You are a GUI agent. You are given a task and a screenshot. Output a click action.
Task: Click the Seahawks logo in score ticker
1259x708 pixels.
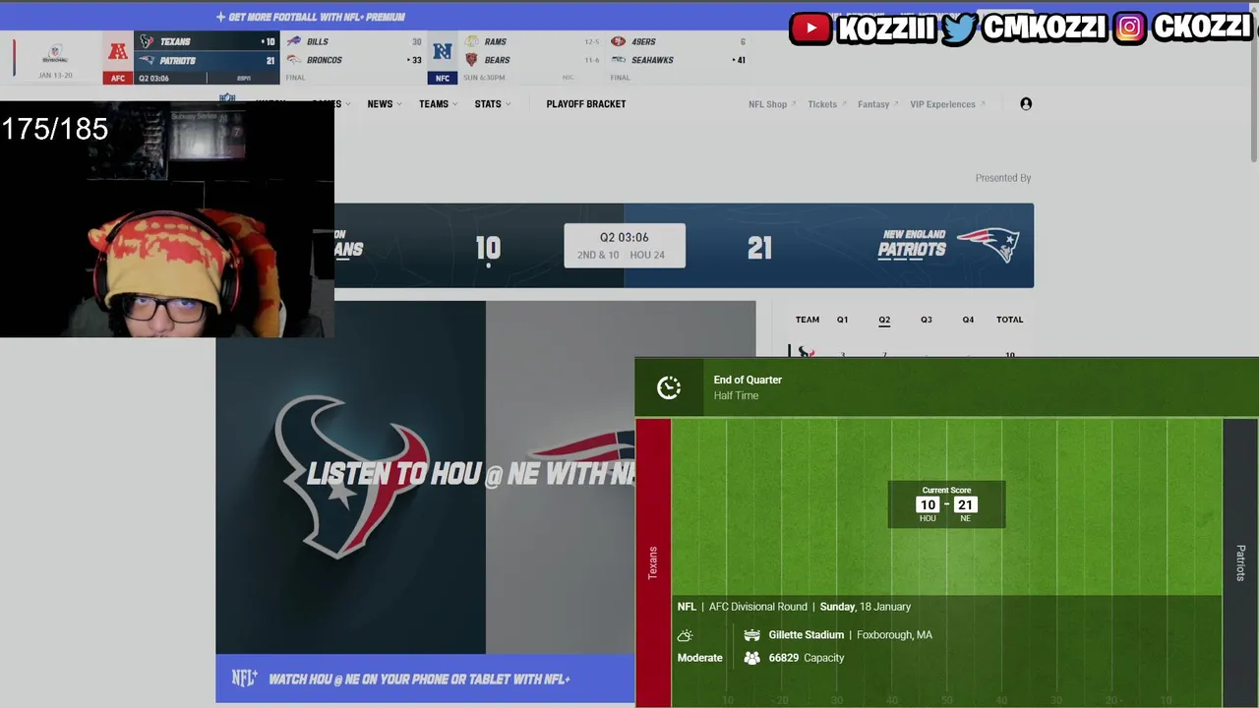pyautogui.click(x=618, y=60)
